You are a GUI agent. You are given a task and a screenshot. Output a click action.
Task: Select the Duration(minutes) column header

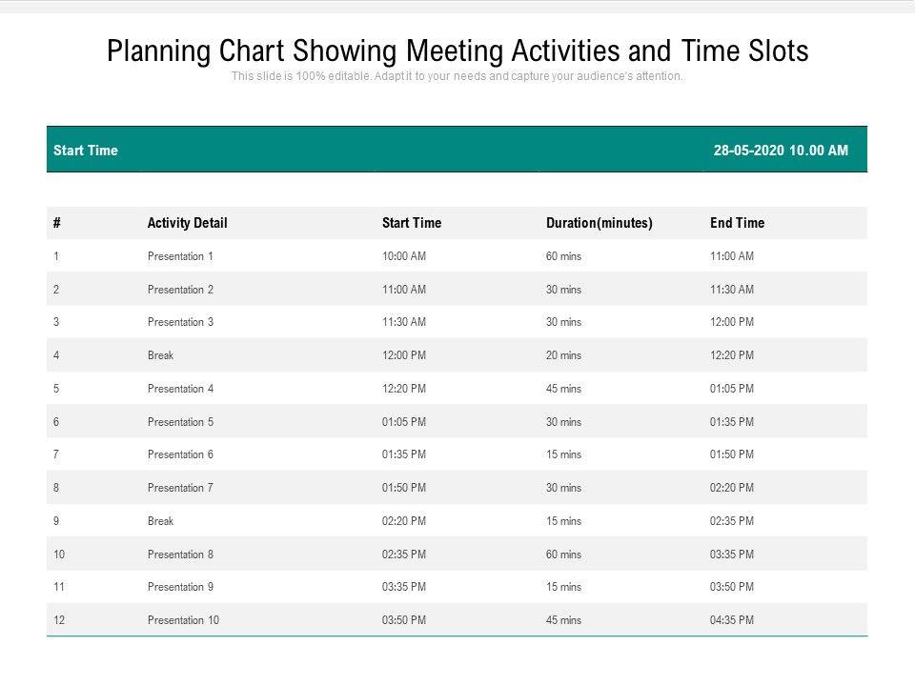tap(599, 223)
